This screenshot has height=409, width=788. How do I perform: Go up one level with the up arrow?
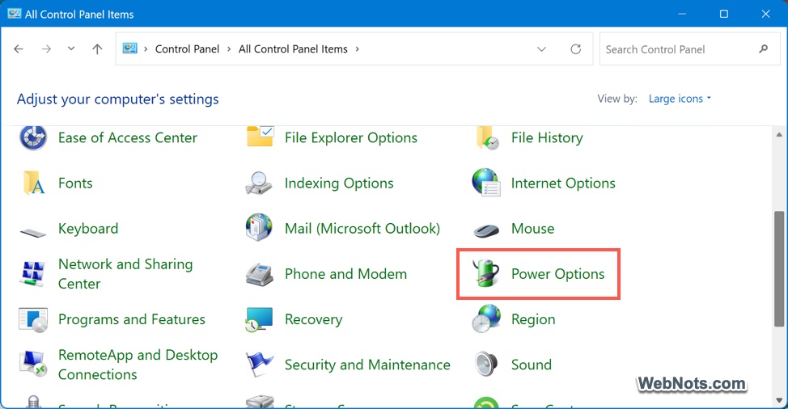tap(97, 48)
